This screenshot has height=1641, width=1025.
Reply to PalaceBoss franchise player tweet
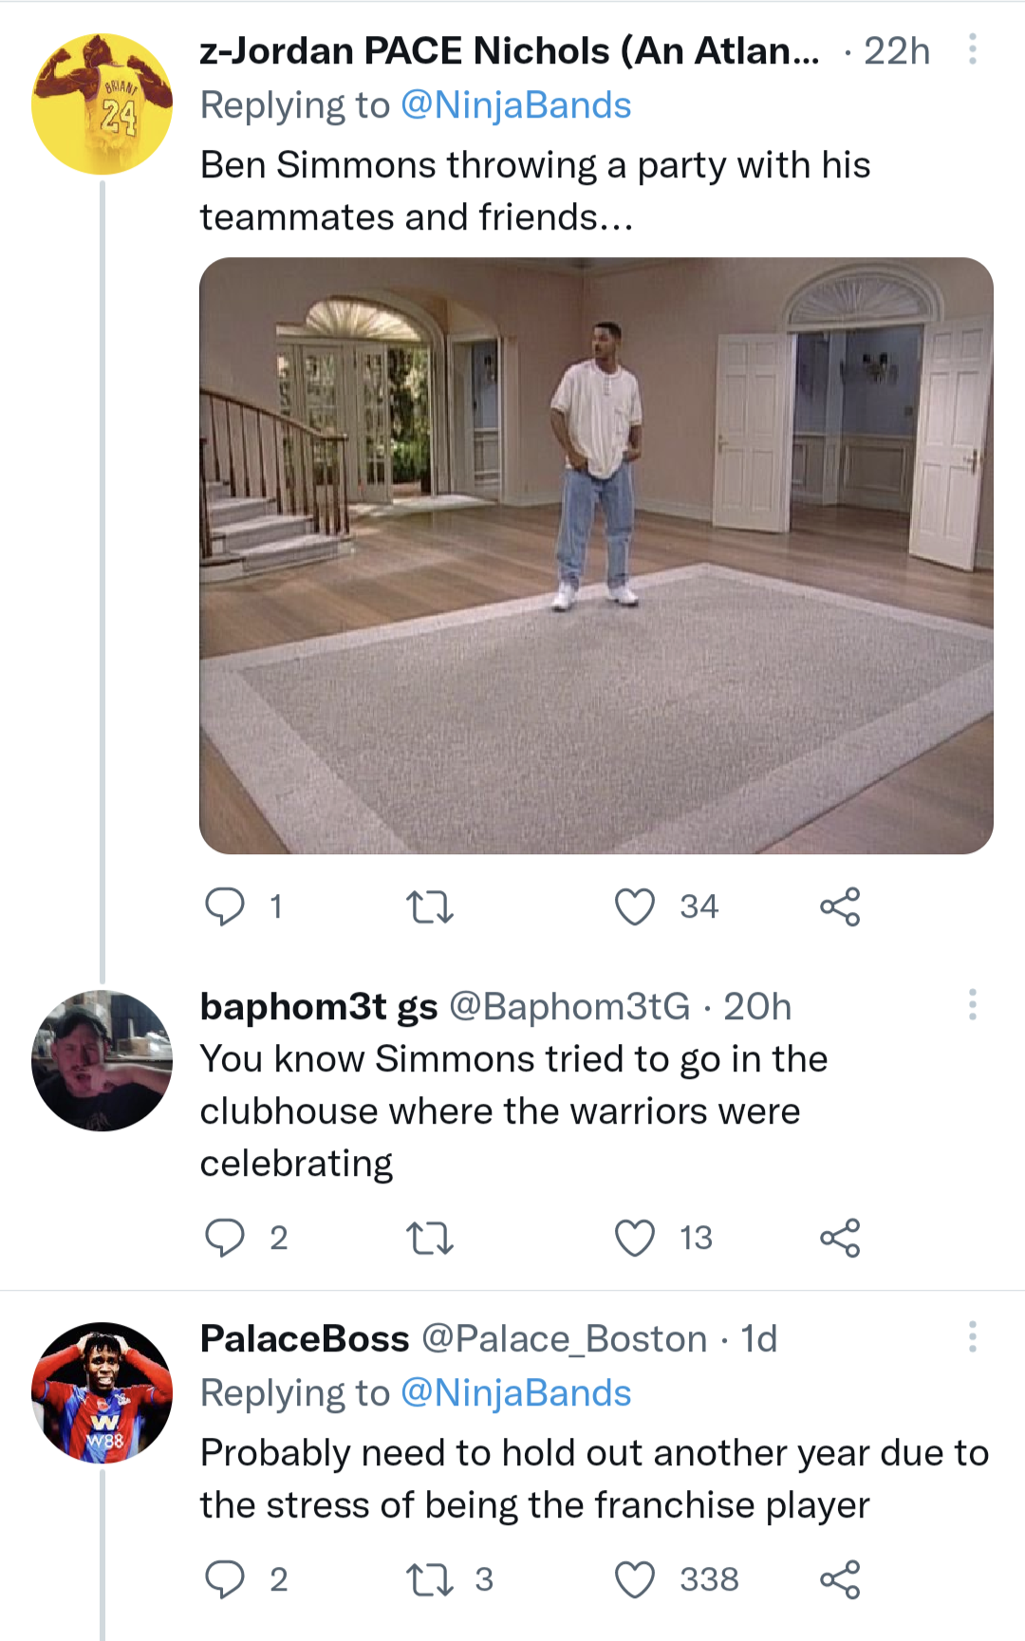(225, 1579)
